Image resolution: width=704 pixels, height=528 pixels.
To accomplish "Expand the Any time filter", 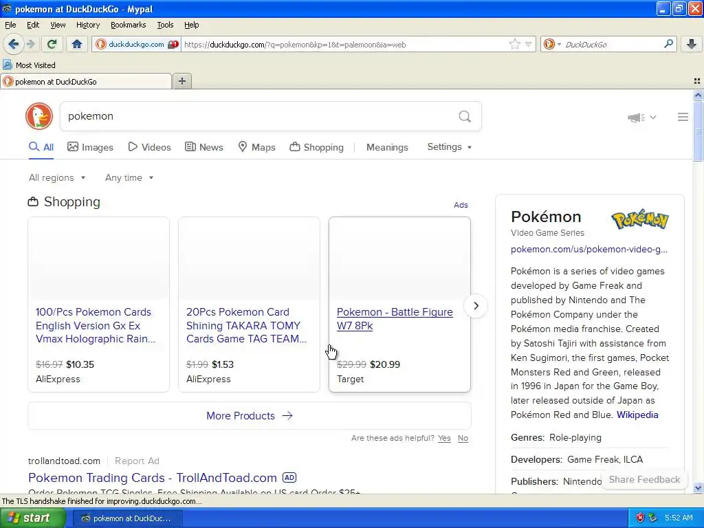I will pos(129,177).
